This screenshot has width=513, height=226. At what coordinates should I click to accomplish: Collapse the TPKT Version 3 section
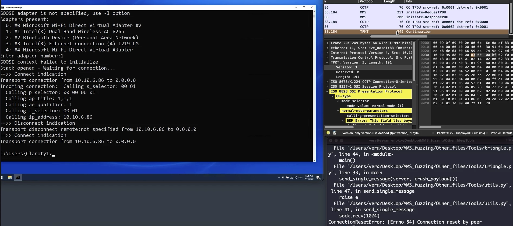click(327, 62)
